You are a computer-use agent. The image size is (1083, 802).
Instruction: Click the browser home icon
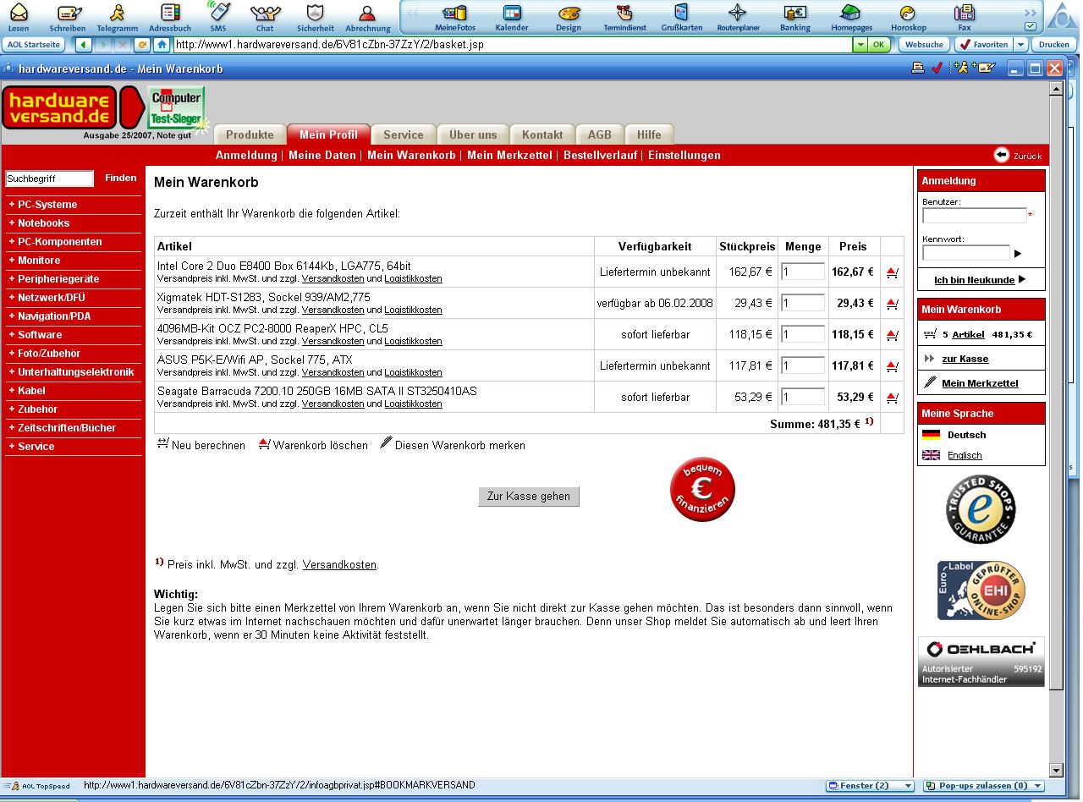(161, 45)
